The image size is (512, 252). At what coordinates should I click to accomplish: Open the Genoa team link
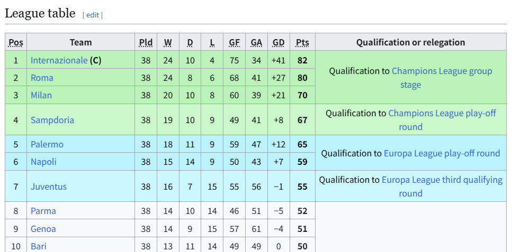coord(43,229)
